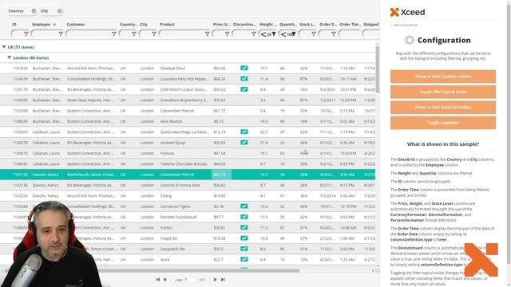Open filter icon on Country column
This screenshot has width=511, height=287.
coord(133,33)
